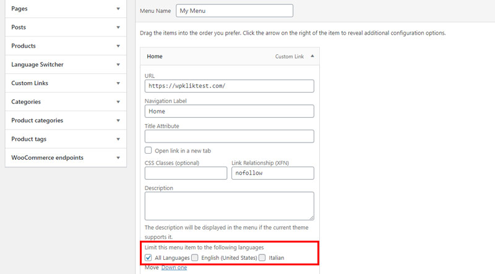Screen dimensions: 495x274
Task: Expand the Posts panel arrow
Action: (118, 27)
